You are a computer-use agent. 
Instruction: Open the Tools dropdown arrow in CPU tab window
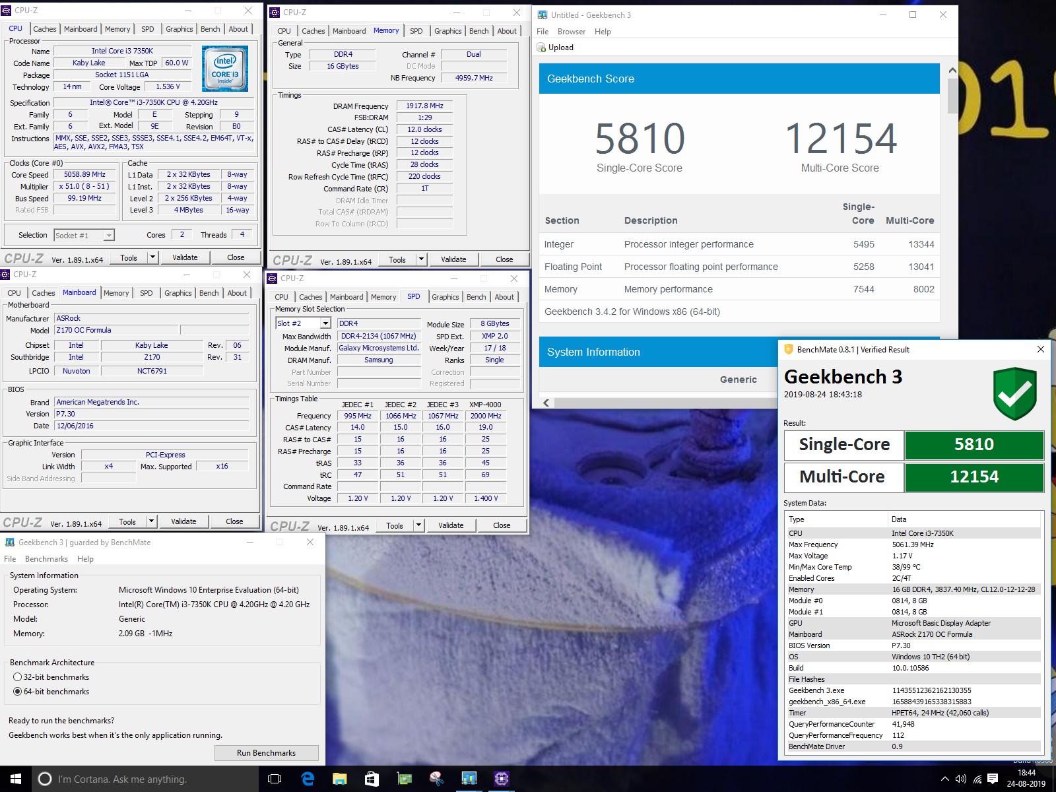point(153,257)
